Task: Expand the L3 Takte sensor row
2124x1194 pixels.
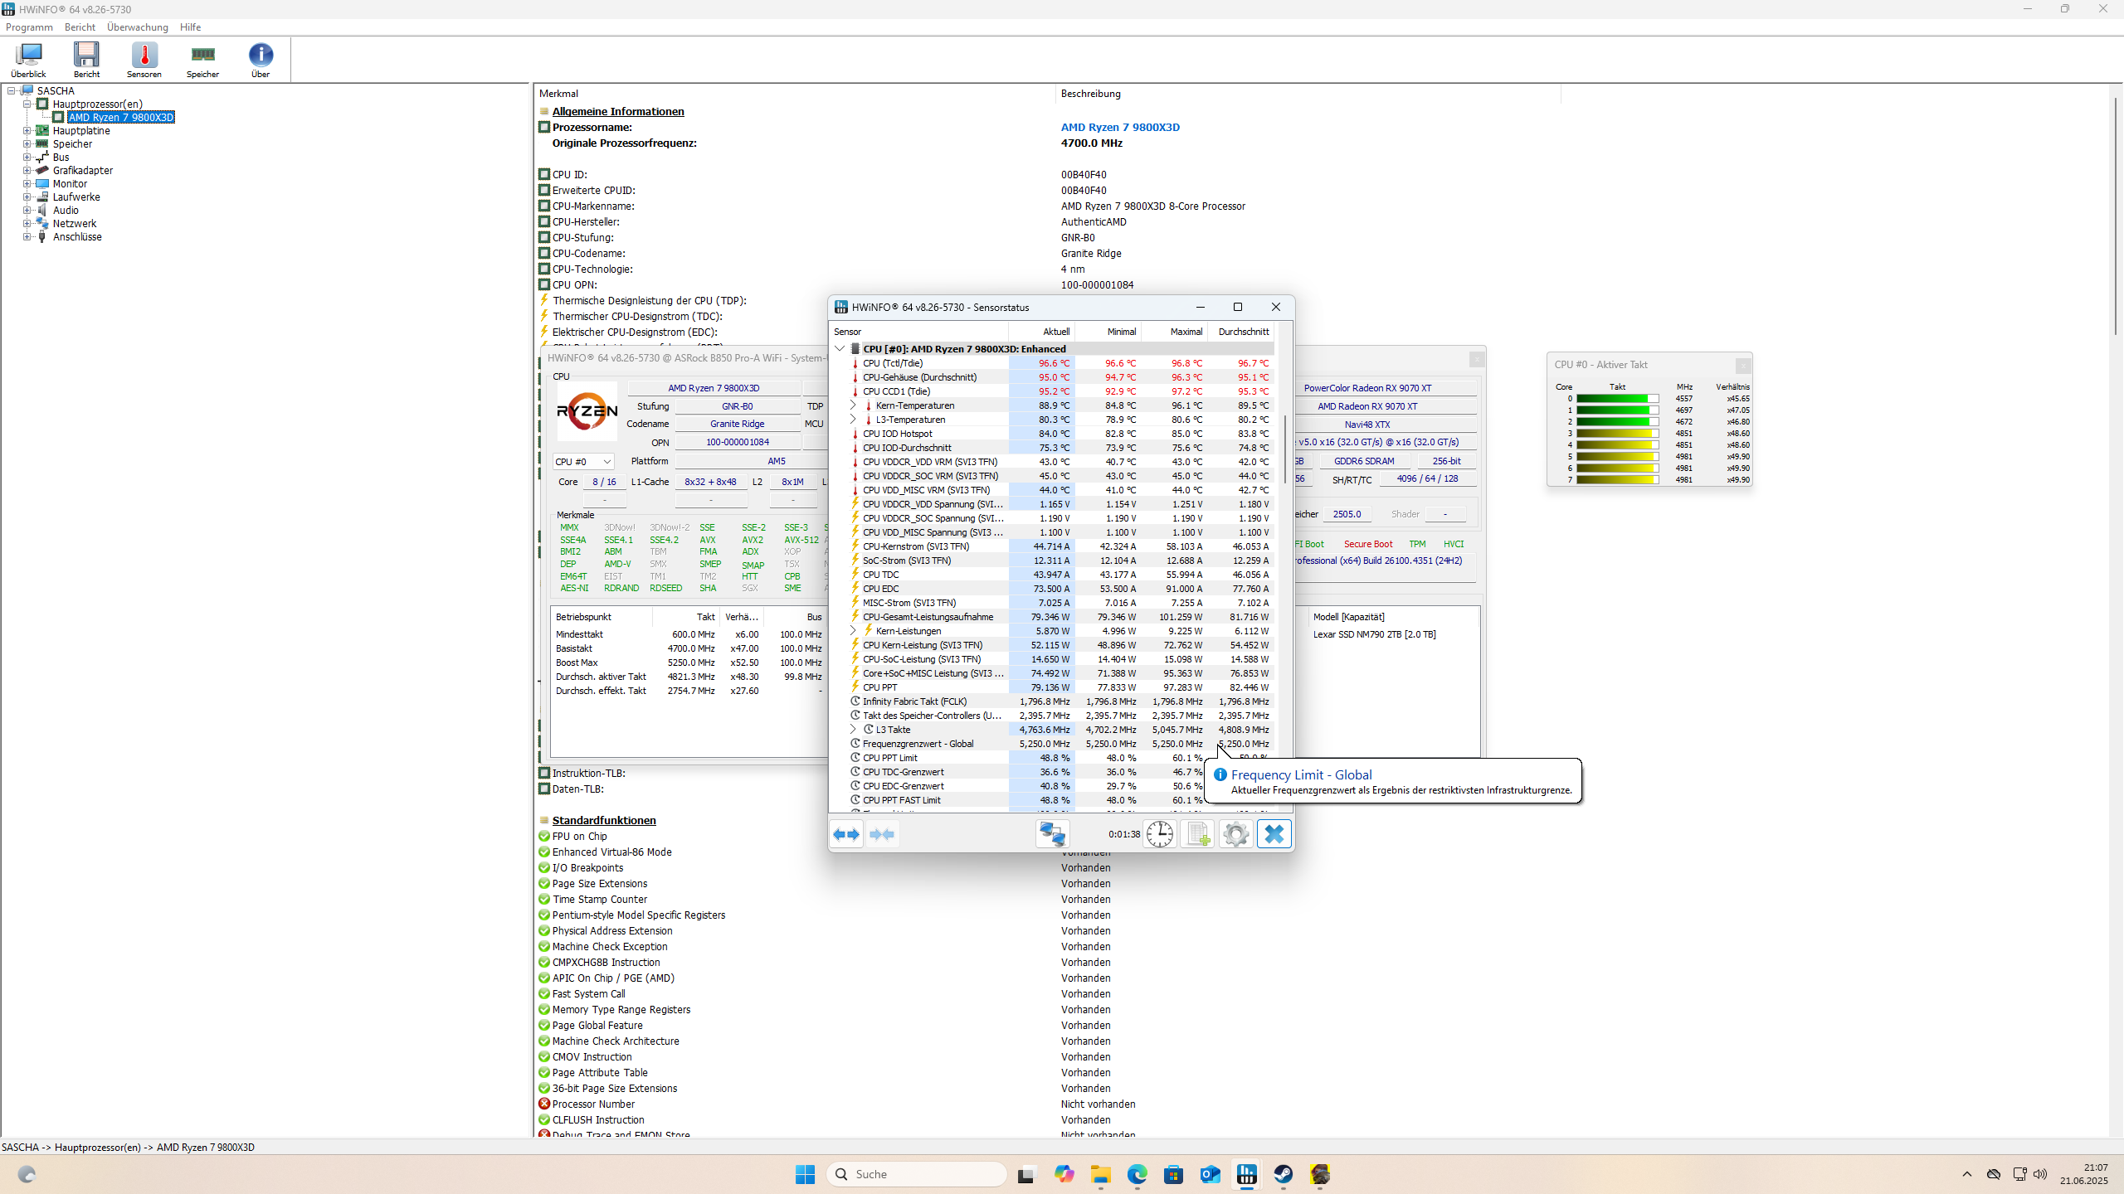Action: pyautogui.click(x=853, y=730)
